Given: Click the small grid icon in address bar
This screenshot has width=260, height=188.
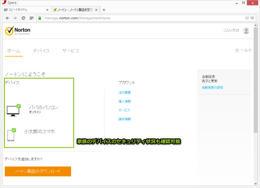Looking at the screenshot, I should (247, 18).
